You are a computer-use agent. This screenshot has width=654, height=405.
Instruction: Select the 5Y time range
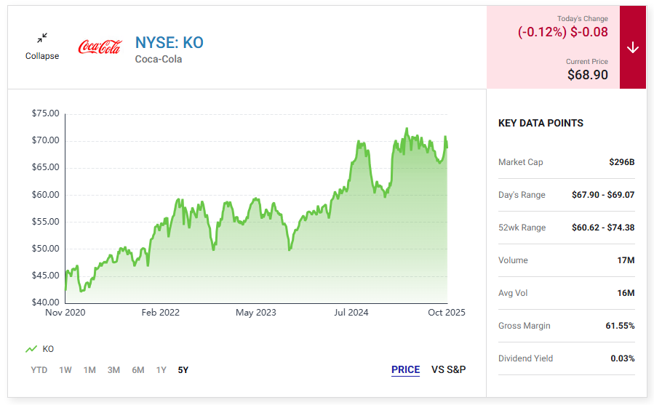(x=183, y=370)
